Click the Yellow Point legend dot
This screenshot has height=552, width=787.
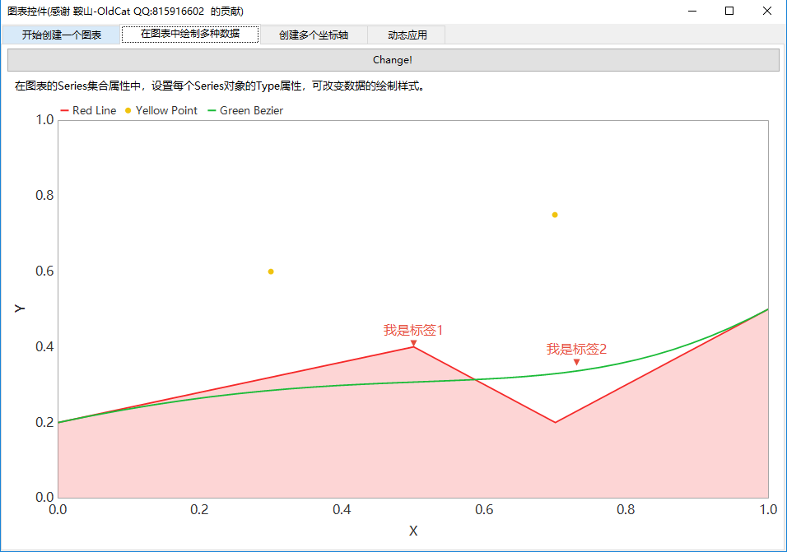[x=128, y=111]
